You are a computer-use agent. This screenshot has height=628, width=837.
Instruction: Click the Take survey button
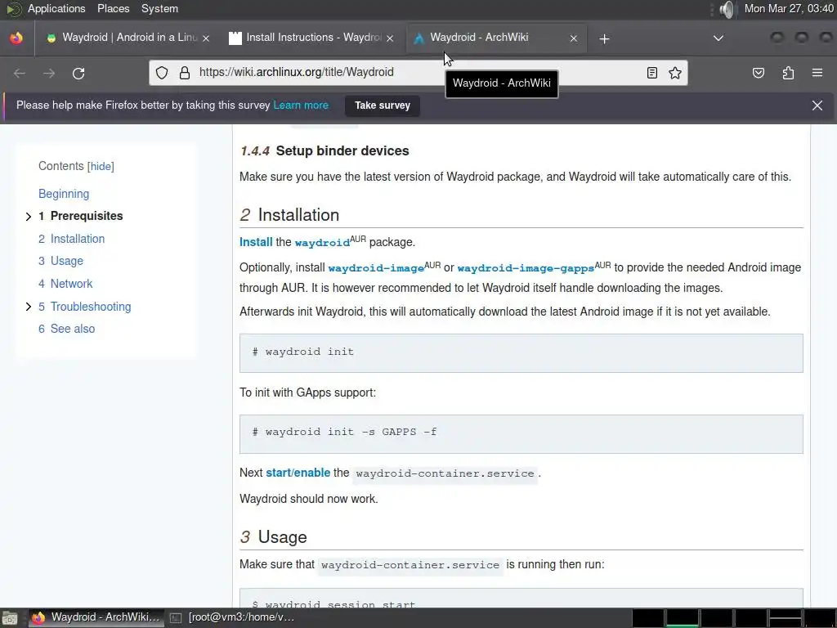(x=383, y=105)
